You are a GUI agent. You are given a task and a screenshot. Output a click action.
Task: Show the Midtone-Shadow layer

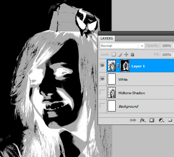pos(103,92)
